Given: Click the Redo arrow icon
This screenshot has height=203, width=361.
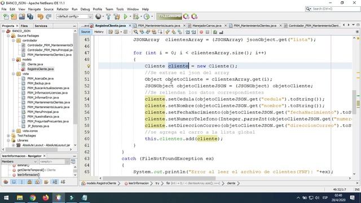Looking at the screenshot, I should point(49,16).
